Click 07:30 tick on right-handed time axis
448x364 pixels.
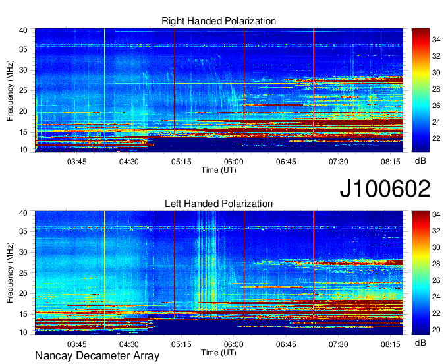click(x=338, y=162)
